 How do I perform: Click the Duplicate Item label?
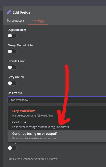click(x=17, y=30)
